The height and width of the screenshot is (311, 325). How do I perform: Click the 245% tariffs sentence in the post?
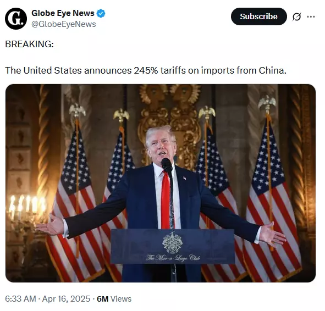146,70
